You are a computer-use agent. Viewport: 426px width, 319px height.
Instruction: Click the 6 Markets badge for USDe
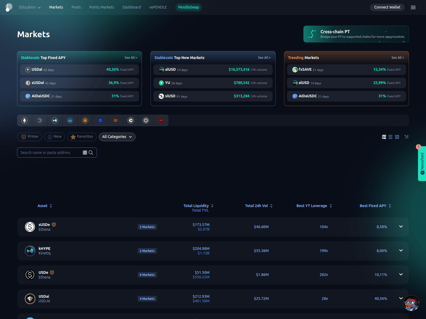click(x=147, y=275)
